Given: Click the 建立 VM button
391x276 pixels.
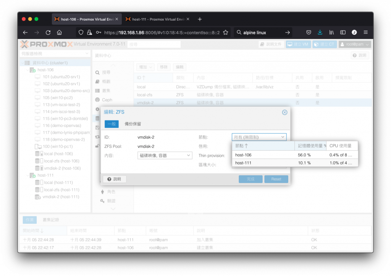Looking at the screenshot, I should pyautogui.click(x=298, y=44).
